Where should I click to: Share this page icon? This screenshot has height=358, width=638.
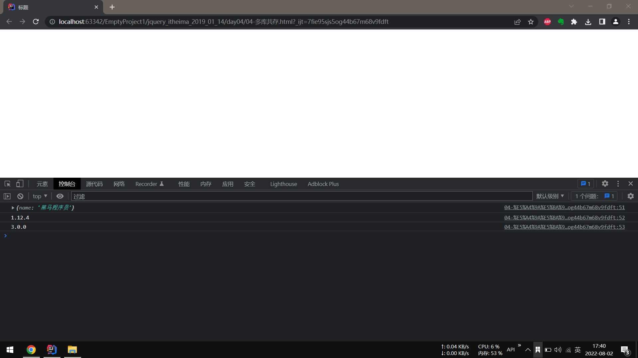coord(517,22)
